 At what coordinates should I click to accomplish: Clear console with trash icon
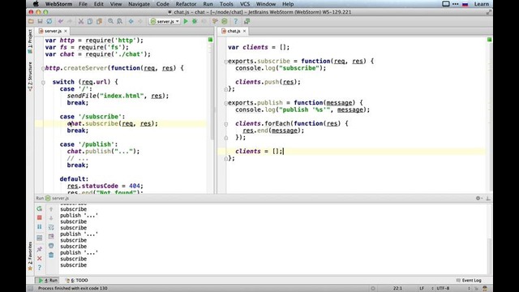[51, 255]
